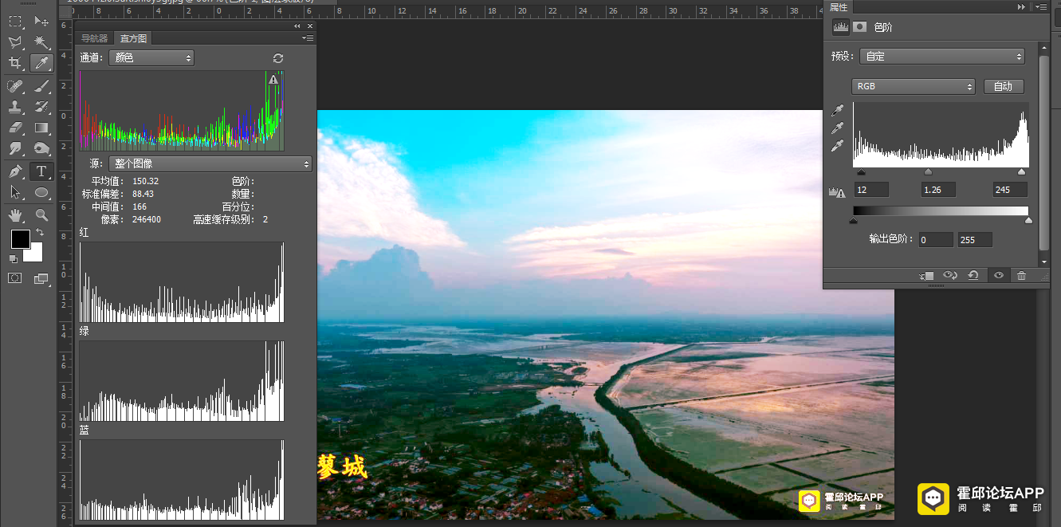Refresh the histogram with uncached data
Viewport: 1061px width, 527px height.
coord(277,58)
